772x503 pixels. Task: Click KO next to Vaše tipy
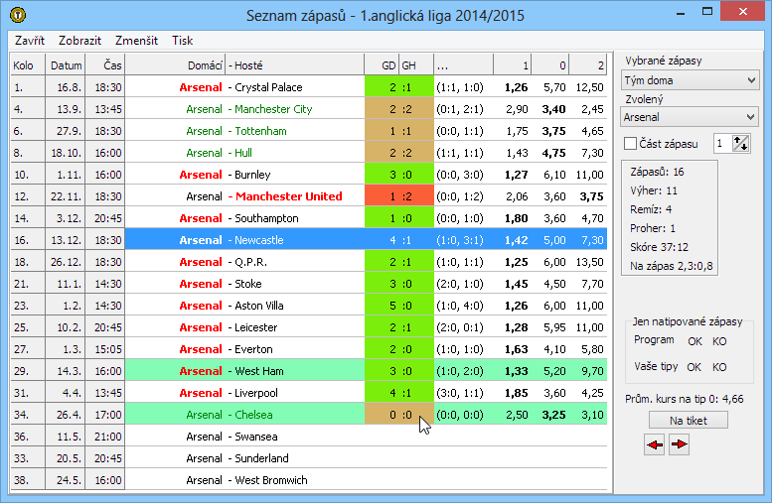[x=719, y=367]
